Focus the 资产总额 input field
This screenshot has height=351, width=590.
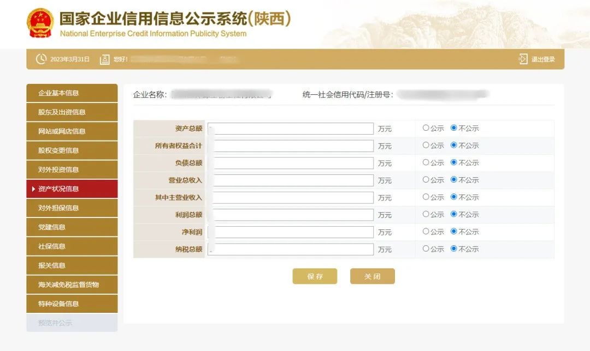coord(293,129)
